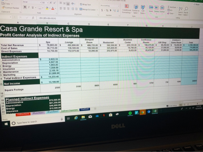Apply the yellow Fill Color
This screenshot has height=152, width=203.
pos(47,8)
